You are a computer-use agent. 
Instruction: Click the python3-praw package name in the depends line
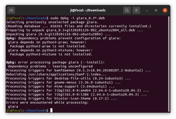[x=55, y=42]
